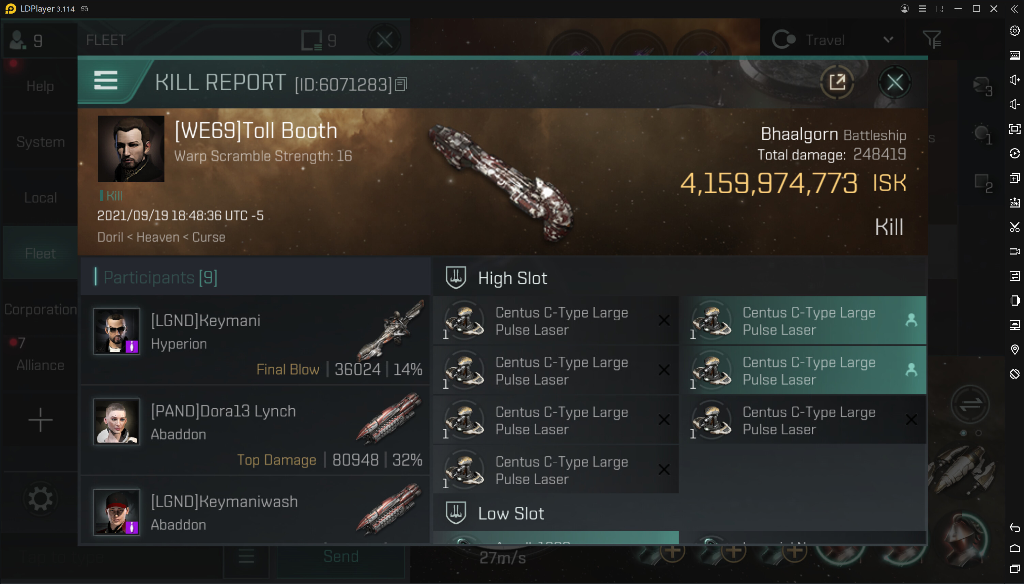
Task: Switch to the Local chat tab
Action: pos(40,198)
